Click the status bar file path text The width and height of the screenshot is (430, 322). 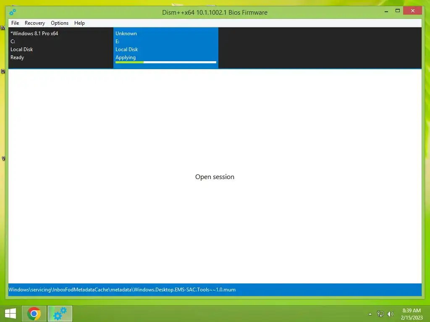point(122,290)
